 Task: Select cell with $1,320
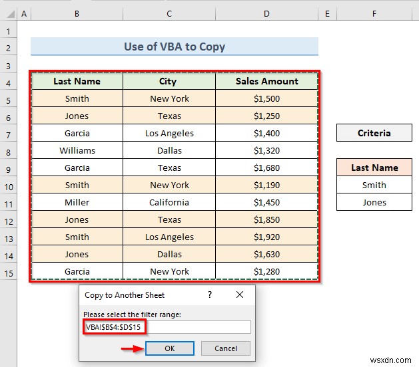click(266, 150)
